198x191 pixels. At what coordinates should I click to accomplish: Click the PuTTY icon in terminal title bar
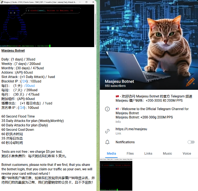(2, 2)
